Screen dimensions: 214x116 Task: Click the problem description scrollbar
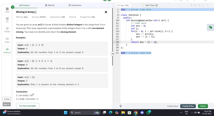(112, 37)
